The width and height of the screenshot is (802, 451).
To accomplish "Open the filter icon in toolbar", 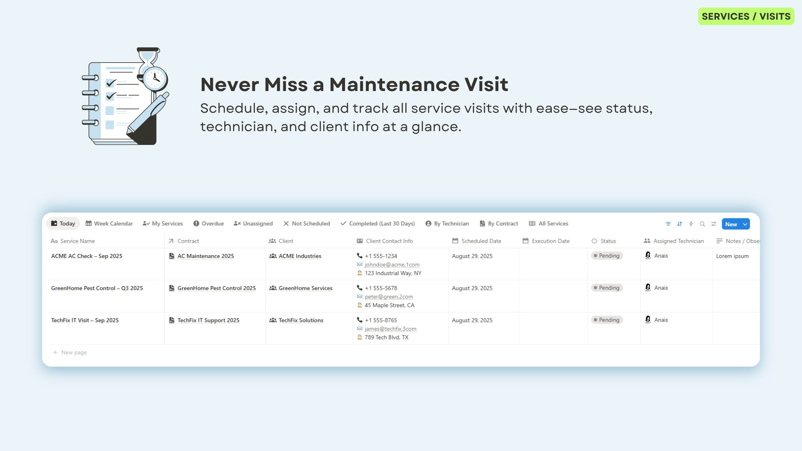I will coord(668,224).
